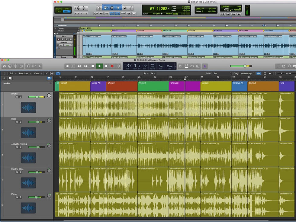Toggle Cycle mode in the transport
The image size is (296, 222).
[118, 66]
